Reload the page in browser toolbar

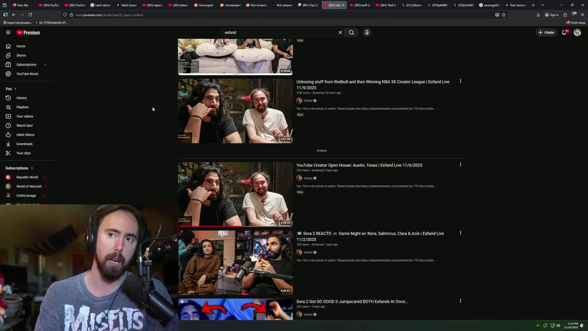tap(30, 15)
